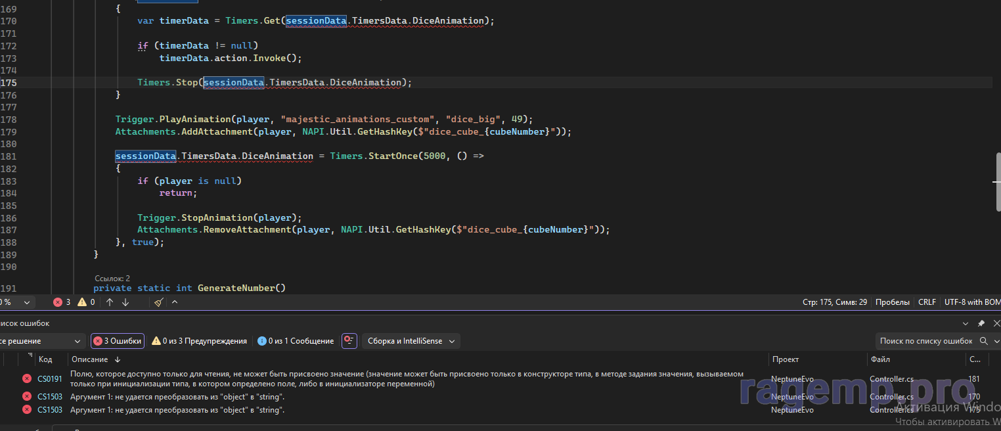Toggle the 3 Ошибки errors filter
Screen dimensions: 1001x431
pos(117,341)
